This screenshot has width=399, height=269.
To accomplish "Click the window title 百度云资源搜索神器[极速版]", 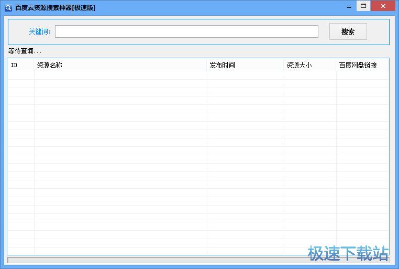I will pyautogui.click(x=55, y=8).
